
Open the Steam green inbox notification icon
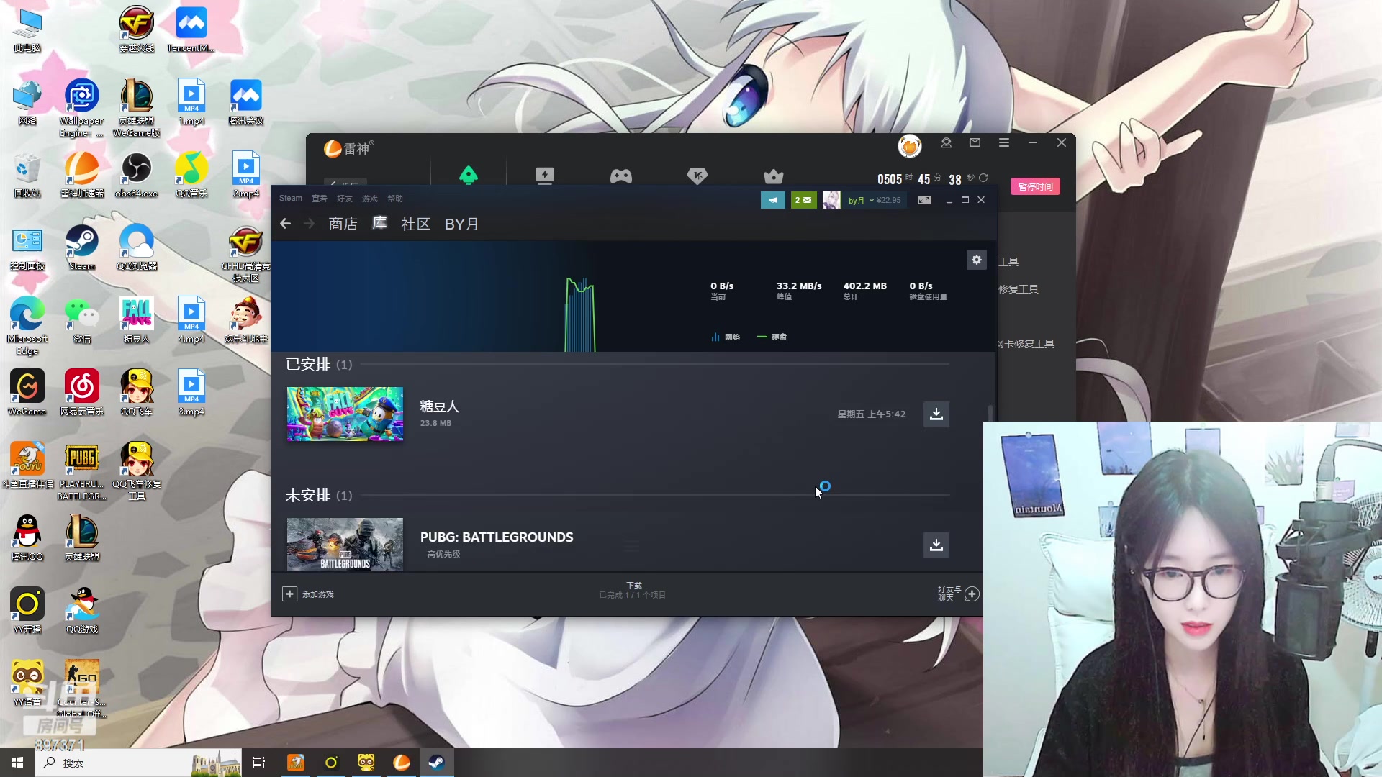click(803, 200)
